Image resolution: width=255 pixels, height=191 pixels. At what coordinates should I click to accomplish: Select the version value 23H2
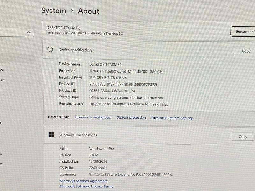pyautogui.click(x=93, y=155)
